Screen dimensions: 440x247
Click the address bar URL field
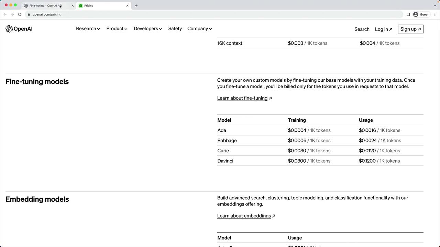[x=206, y=14]
